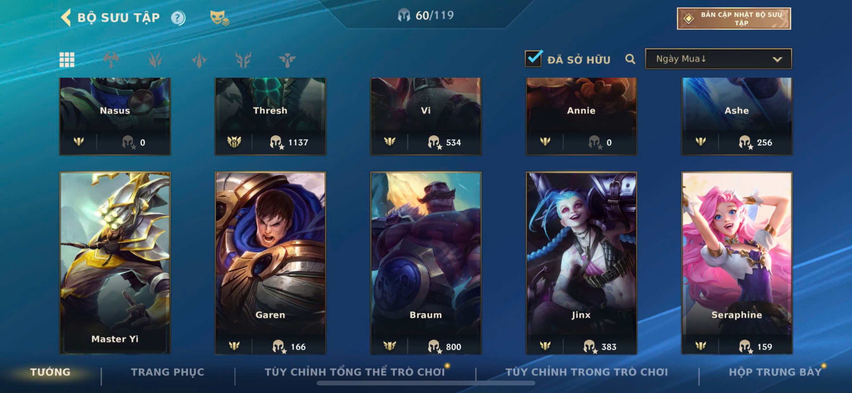
Task: Open the mask and coins icon
Action: (x=220, y=18)
